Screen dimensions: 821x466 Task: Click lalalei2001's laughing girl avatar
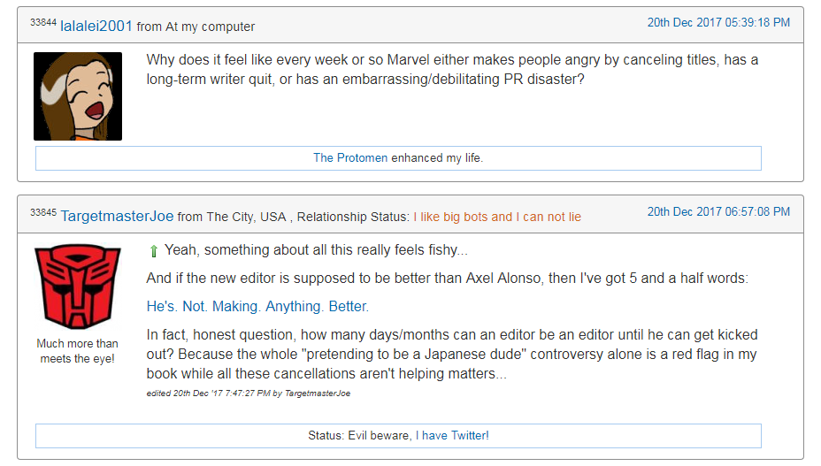[78, 96]
